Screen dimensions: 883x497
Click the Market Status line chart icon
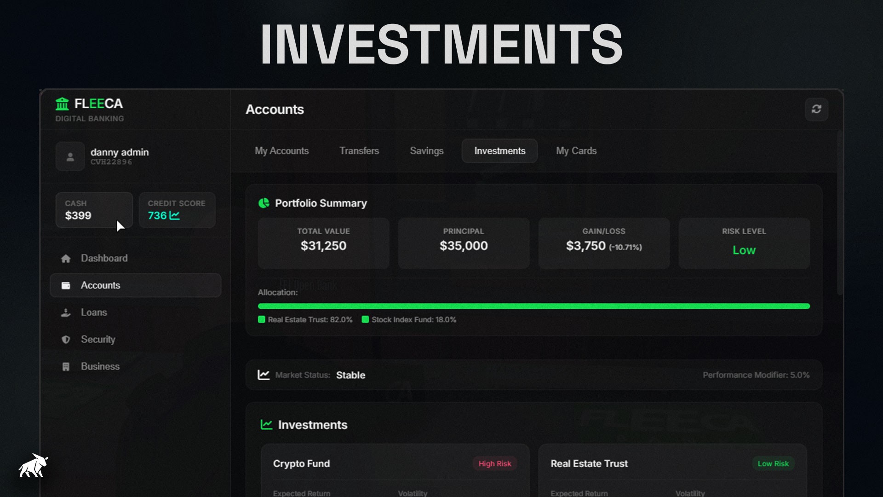(x=264, y=375)
